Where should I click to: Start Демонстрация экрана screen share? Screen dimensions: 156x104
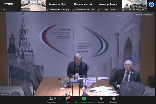[x=84, y=100]
